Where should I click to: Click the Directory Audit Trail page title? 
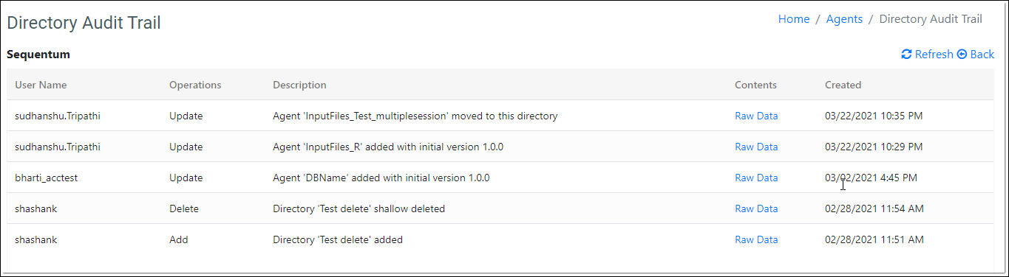84,23
